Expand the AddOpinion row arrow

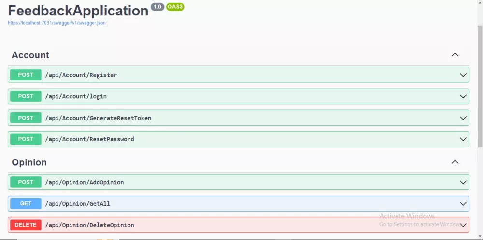pos(463,182)
